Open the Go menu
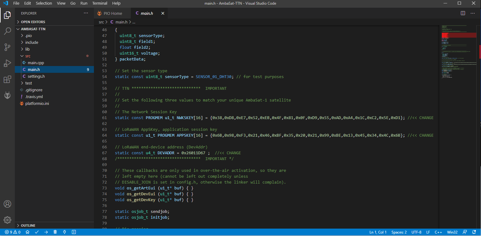Image resolution: width=481 pixels, height=236 pixels. [73, 3]
